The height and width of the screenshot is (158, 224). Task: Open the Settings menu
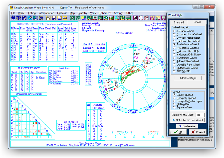click(x=119, y=13)
